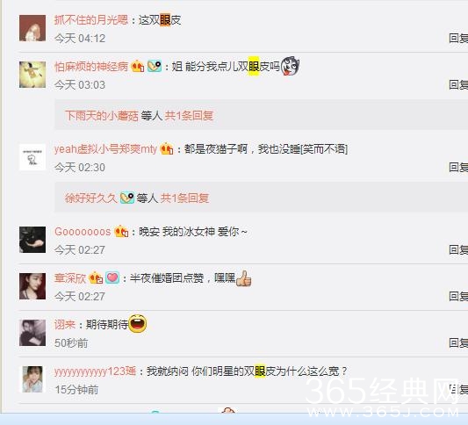
Task: Open yyyyyyyyyy123瑶 user profile link
Action: click(95, 371)
